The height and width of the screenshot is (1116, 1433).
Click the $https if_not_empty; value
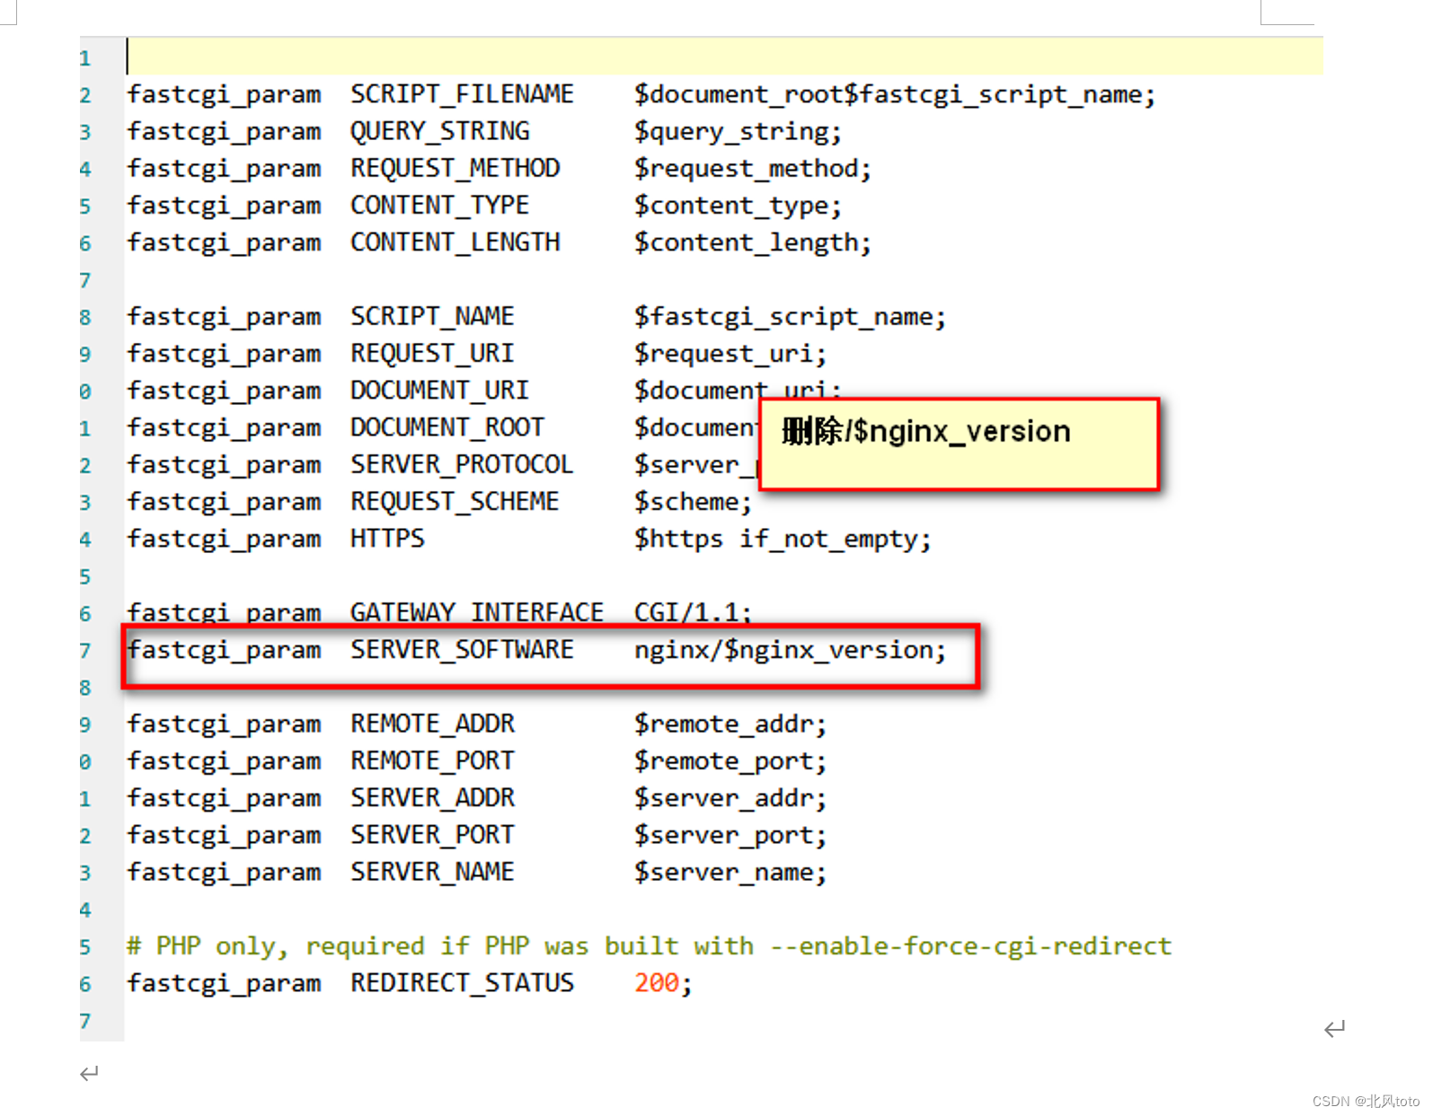tap(783, 540)
